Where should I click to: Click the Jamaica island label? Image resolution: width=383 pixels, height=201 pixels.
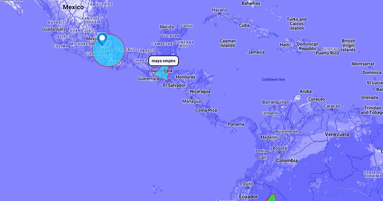click(x=256, y=52)
